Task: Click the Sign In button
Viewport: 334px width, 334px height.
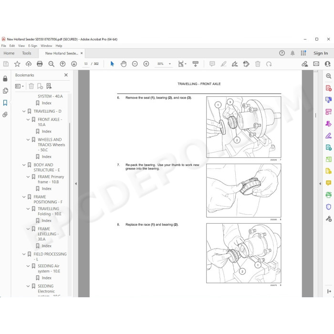Action: [x=321, y=53]
